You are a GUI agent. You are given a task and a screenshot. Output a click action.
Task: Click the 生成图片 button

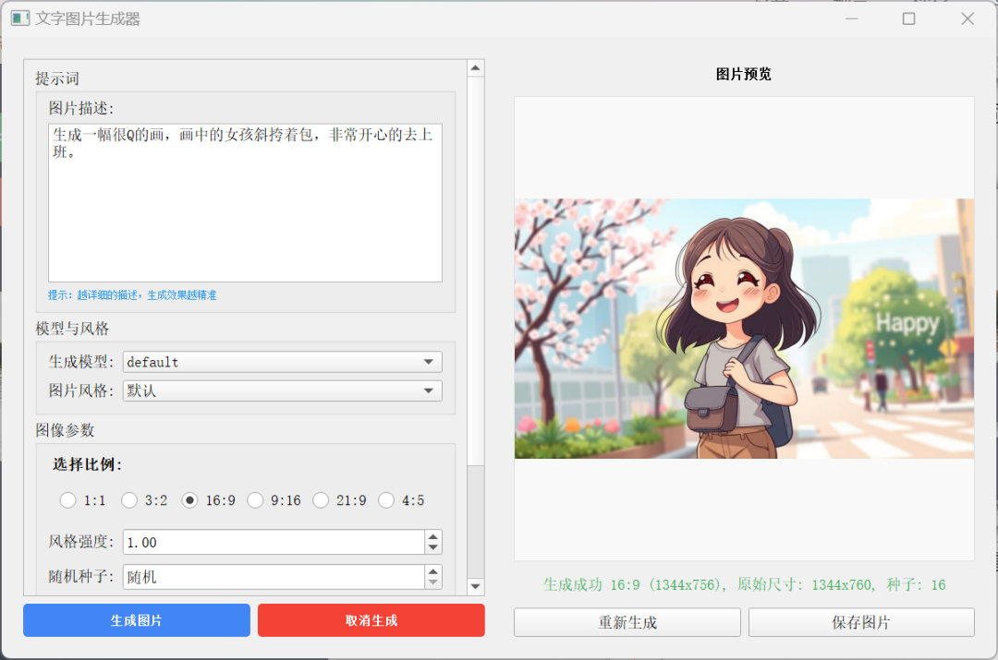click(136, 620)
